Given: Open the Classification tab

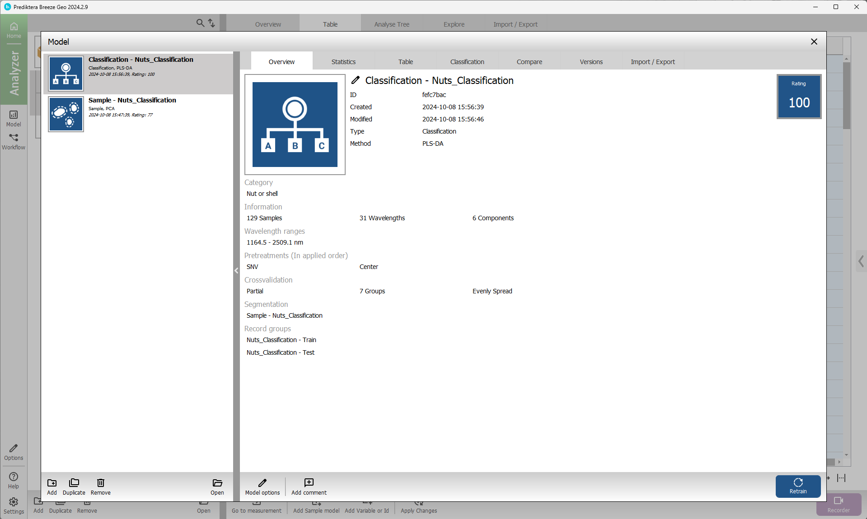Looking at the screenshot, I should point(467,62).
